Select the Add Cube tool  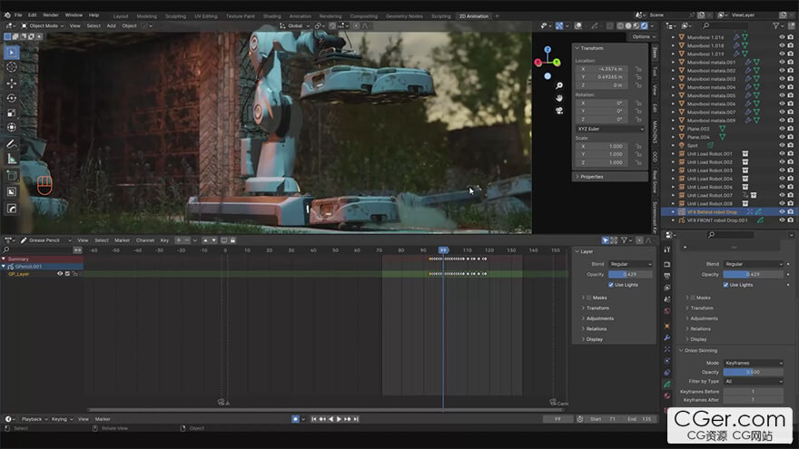click(x=11, y=176)
